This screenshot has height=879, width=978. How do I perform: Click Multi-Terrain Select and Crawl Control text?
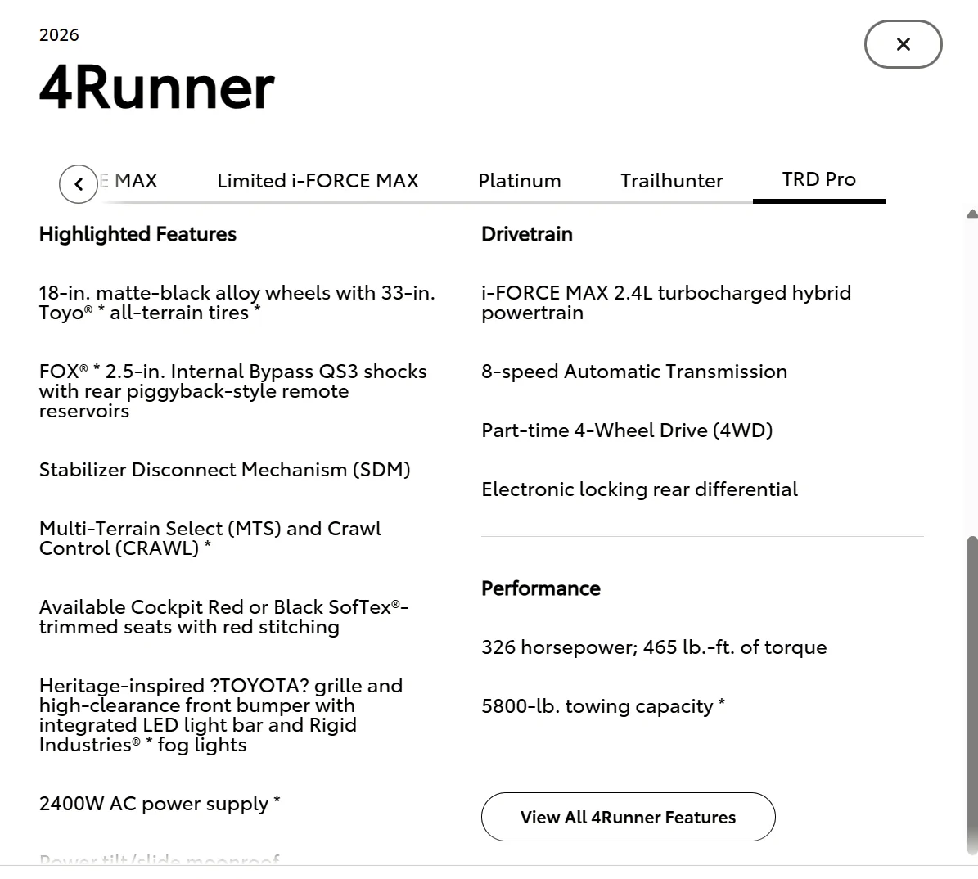[x=210, y=539]
